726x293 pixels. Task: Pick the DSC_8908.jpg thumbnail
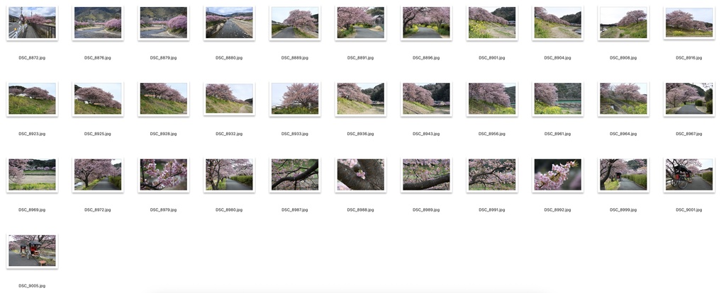pos(623,23)
